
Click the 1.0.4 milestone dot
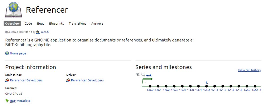click(182, 86)
